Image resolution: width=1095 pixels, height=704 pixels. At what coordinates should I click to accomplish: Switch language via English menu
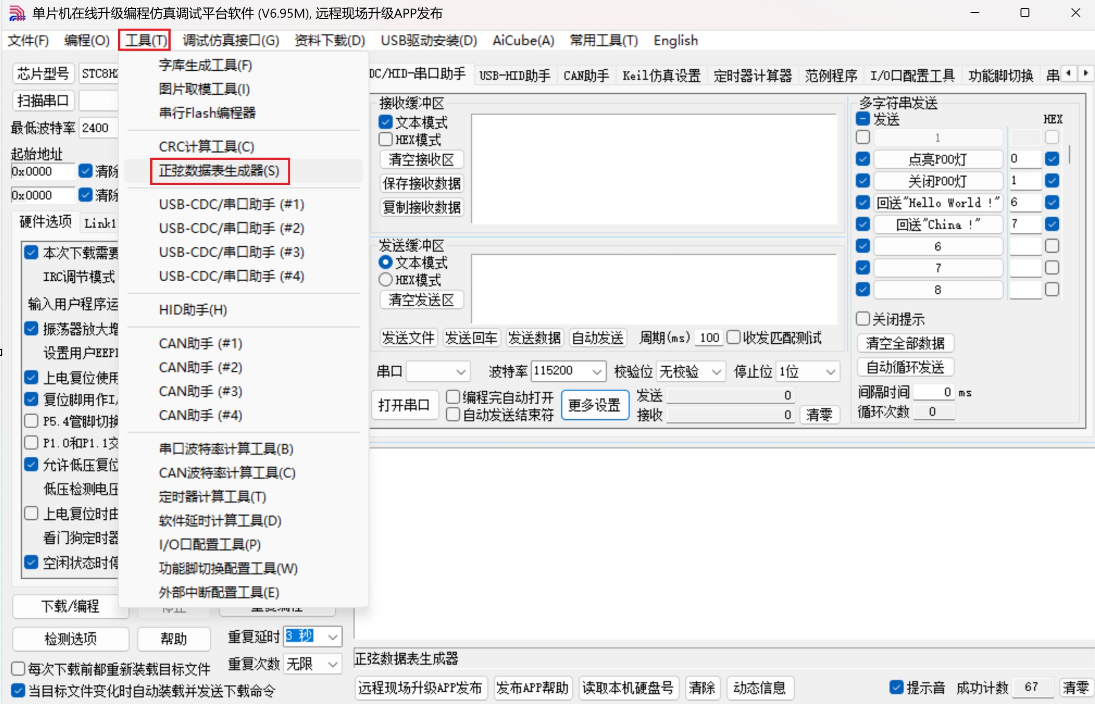click(676, 41)
